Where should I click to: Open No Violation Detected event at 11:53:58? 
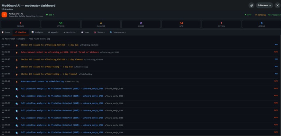tap(62, 96)
